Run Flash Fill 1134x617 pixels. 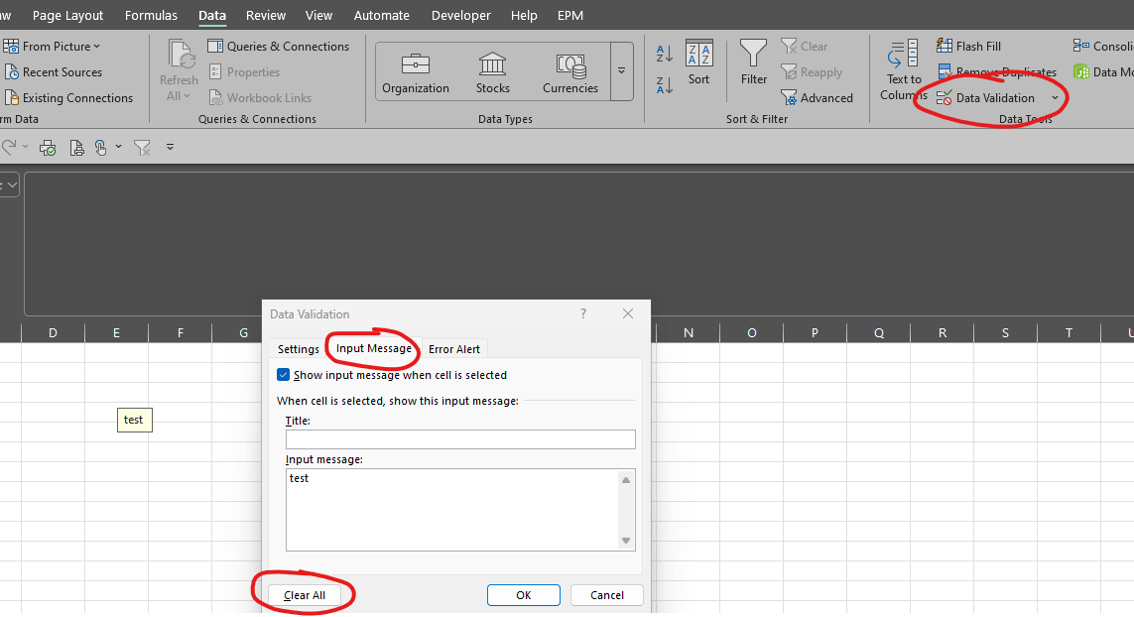pos(969,47)
